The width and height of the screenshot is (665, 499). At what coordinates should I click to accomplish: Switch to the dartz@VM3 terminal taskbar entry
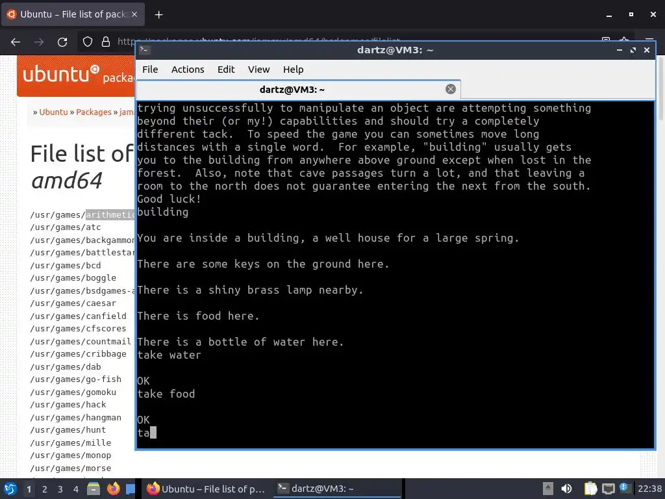337,489
